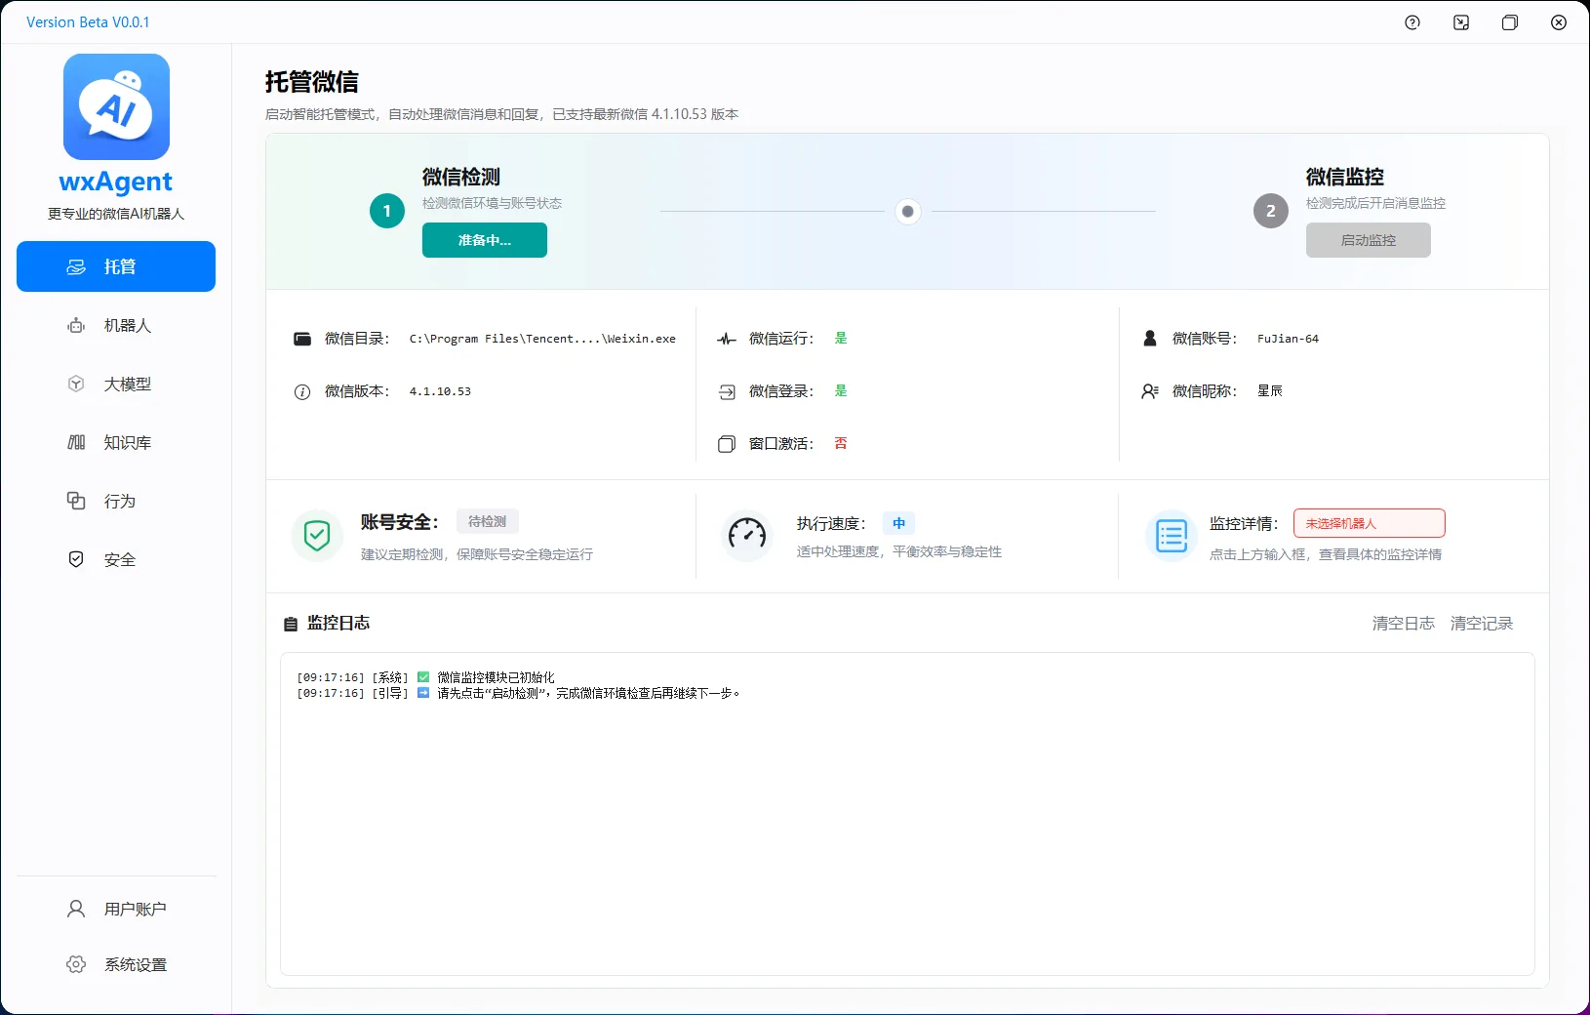Select the active 托管 menu item
This screenshot has height=1015, width=1590.
tap(116, 266)
